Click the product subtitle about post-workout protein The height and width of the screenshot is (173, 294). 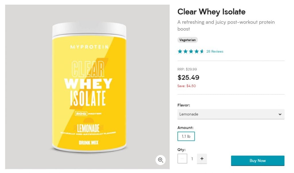226,26
